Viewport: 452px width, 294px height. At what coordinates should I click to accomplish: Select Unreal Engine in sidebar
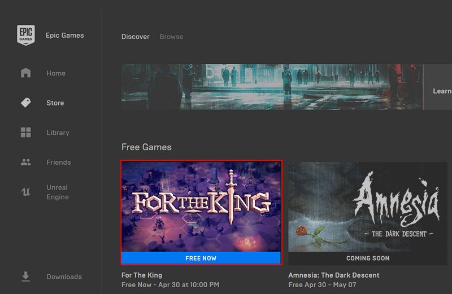pos(58,192)
